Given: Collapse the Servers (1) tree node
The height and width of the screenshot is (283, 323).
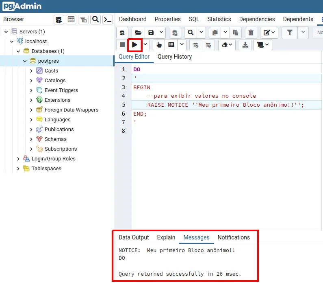Looking at the screenshot, I should [6, 32].
